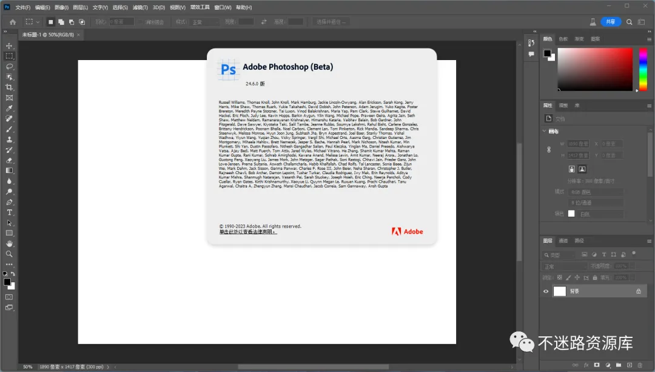Toggle the Add to Selection mode button
The width and height of the screenshot is (655, 372).
(61, 22)
